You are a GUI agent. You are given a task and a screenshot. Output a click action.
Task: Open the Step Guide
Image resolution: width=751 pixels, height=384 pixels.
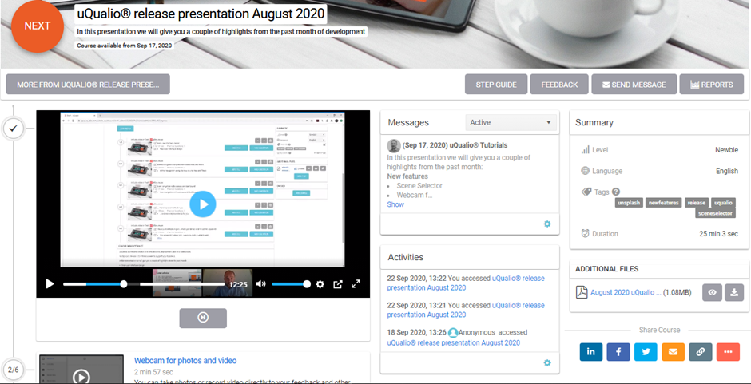(x=496, y=85)
